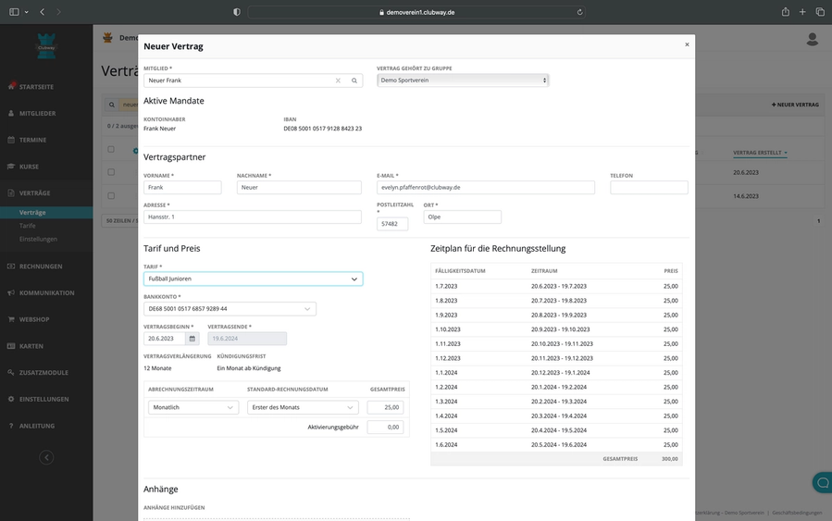Screen dimensions: 832x521
Task: Go to Rechnungen in the sidebar
Action: click(x=41, y=267)
